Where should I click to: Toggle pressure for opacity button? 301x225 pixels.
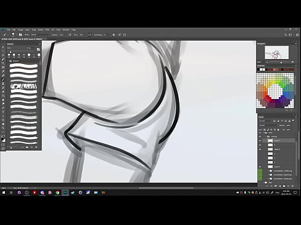[x=70, y=35]
